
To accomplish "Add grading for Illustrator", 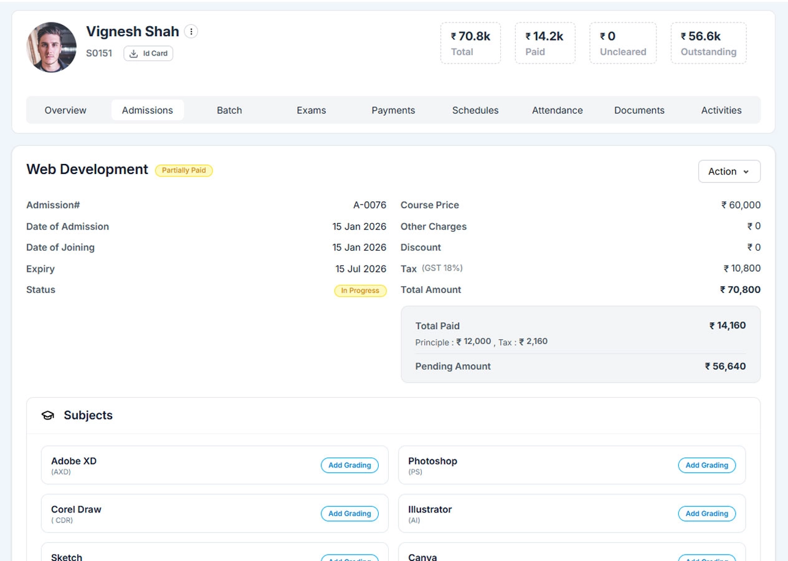I will pos(706,514).
